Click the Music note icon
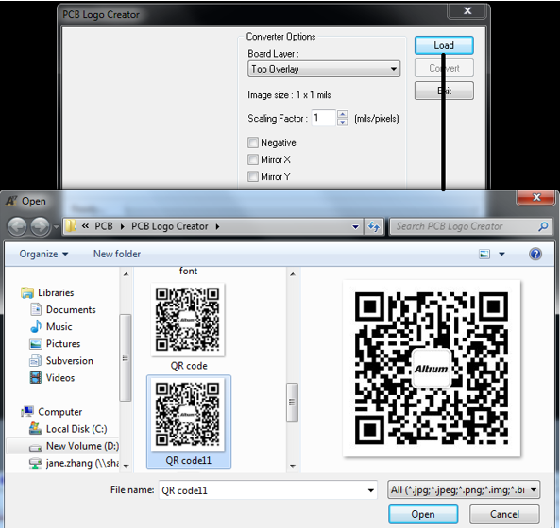Image resolution: width=560 pixels, height=528 pixels. pos(36,326)
